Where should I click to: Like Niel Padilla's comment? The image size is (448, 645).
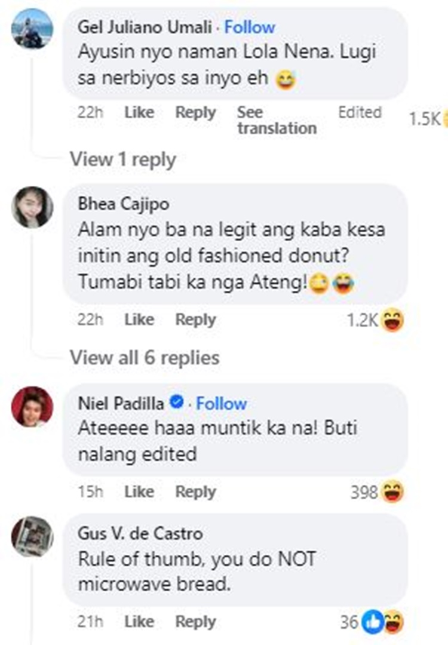(139, 492)
